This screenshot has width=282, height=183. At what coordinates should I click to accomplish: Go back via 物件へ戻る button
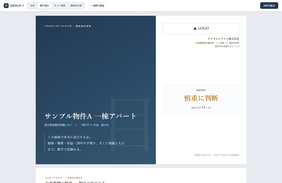click(97, 6)
